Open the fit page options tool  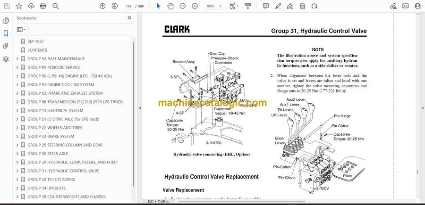point(233,6)
